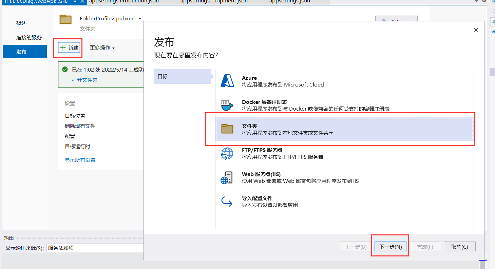Viewport: 495px width, 269px height.
Task: Click the 删除现有文件 setting label
Action: pos(80,126)
